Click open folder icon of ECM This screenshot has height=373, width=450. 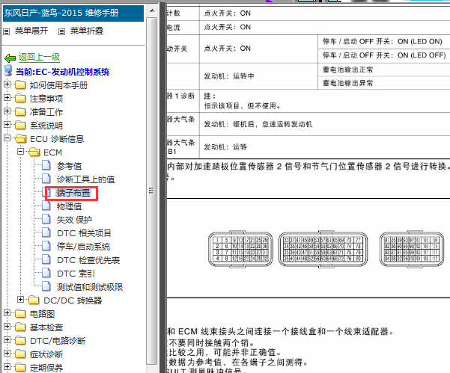(x=34, y=152)
